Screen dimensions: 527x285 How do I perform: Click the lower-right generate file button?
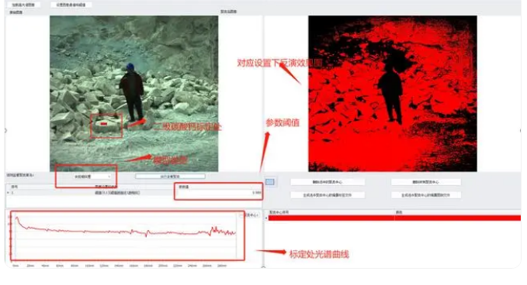click(x=425, y=195)
